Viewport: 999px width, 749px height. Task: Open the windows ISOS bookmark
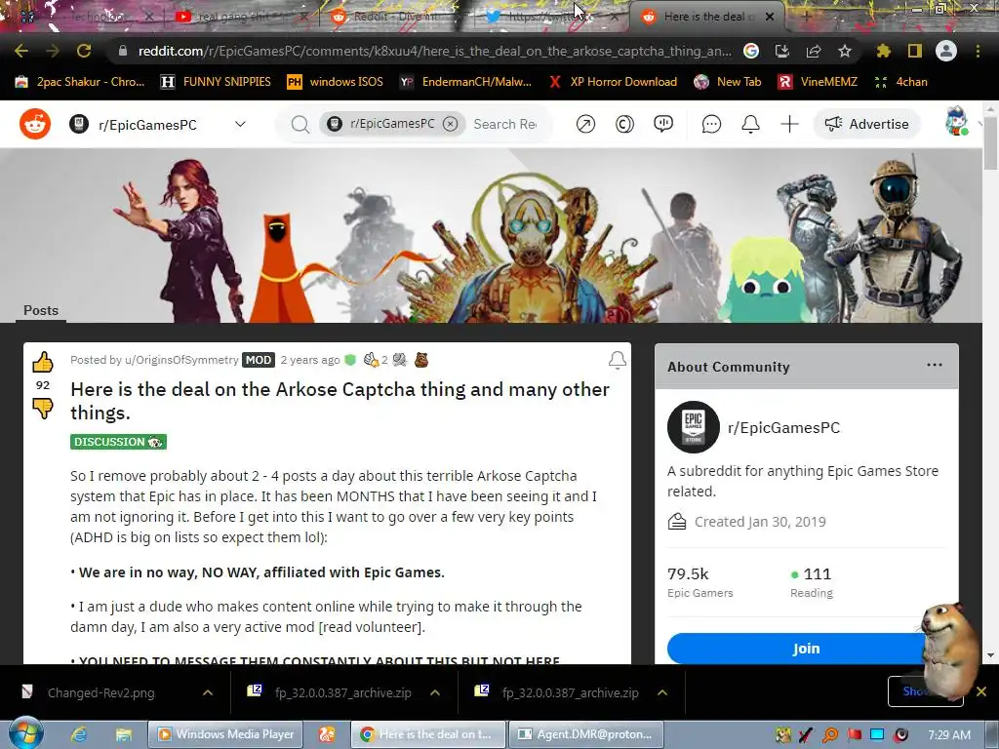click(x=336, y=82)
